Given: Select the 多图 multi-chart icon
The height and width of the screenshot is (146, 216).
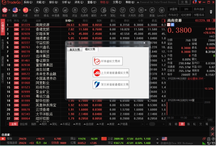Looking at the screenshot, I should (141, 11).
